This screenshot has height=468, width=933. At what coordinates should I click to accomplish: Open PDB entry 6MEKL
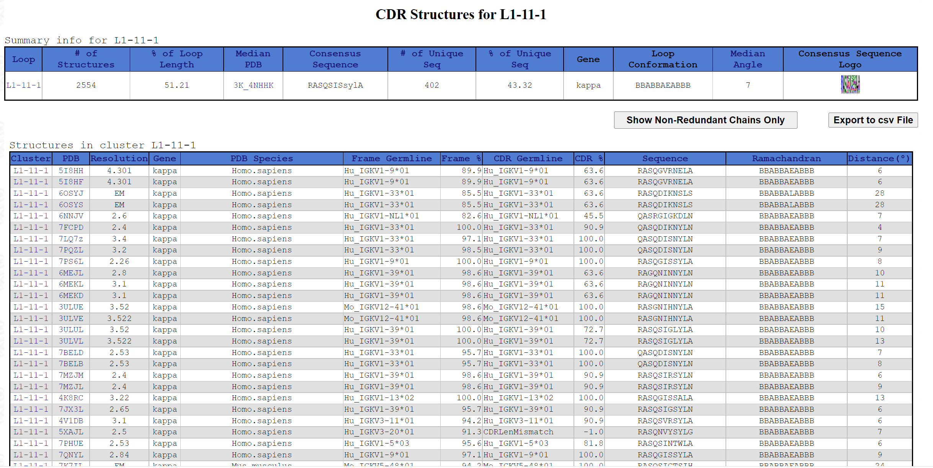coord(71,284)
